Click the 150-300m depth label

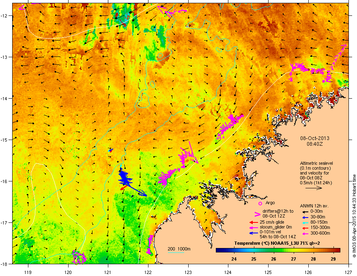(320, 227)
